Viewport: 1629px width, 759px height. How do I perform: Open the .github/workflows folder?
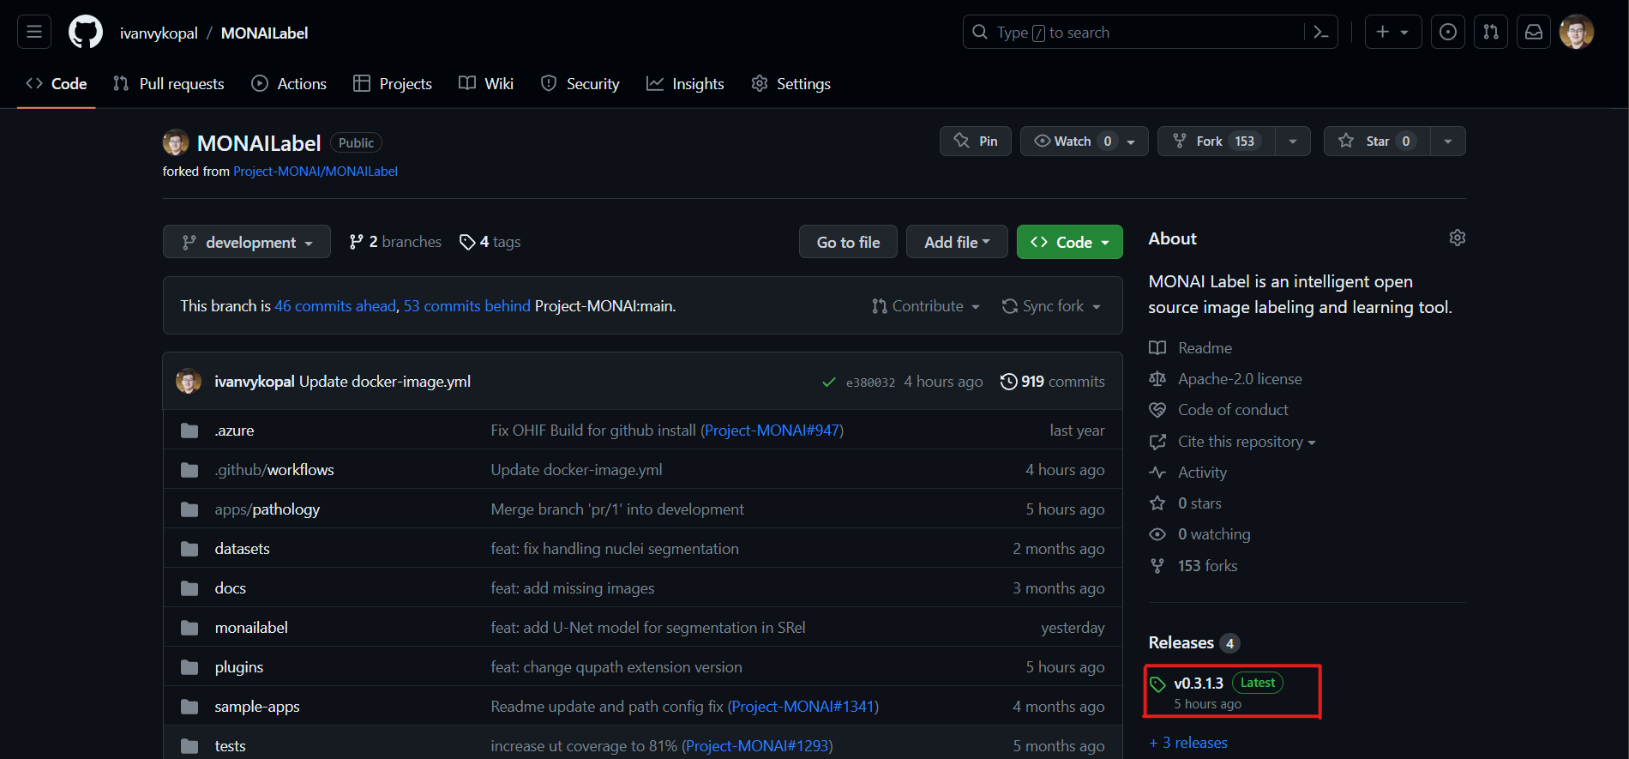coord(274,470)
